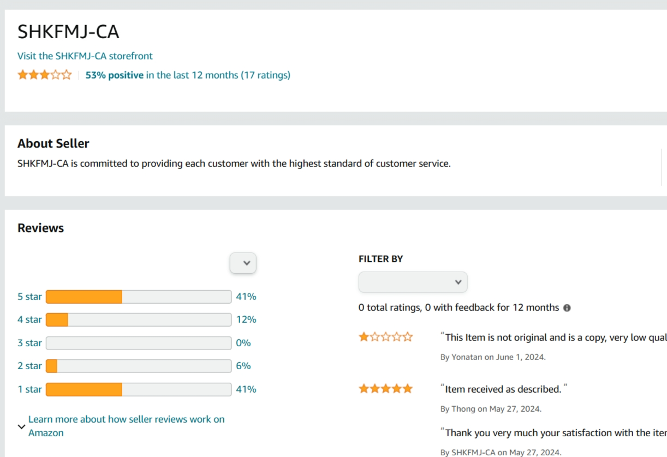Click the 1 star histogram bar
Screen dimensions: 667x457
pos(139,389)
